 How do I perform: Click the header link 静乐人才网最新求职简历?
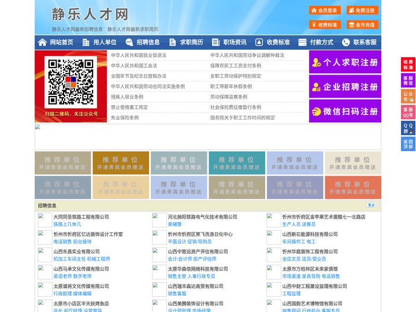(133, 29)
